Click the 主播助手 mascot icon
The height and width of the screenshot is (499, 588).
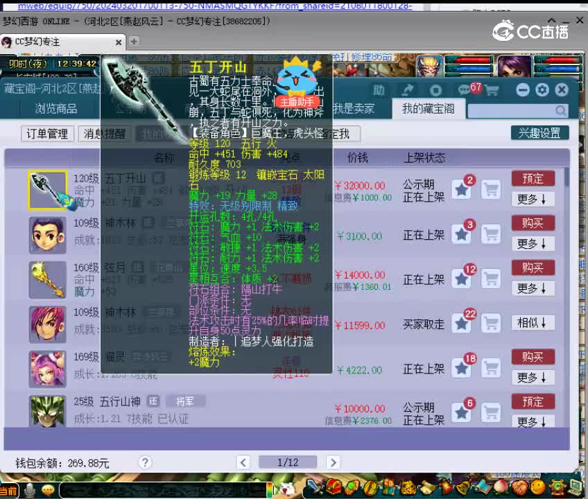(x=297, y=82)
